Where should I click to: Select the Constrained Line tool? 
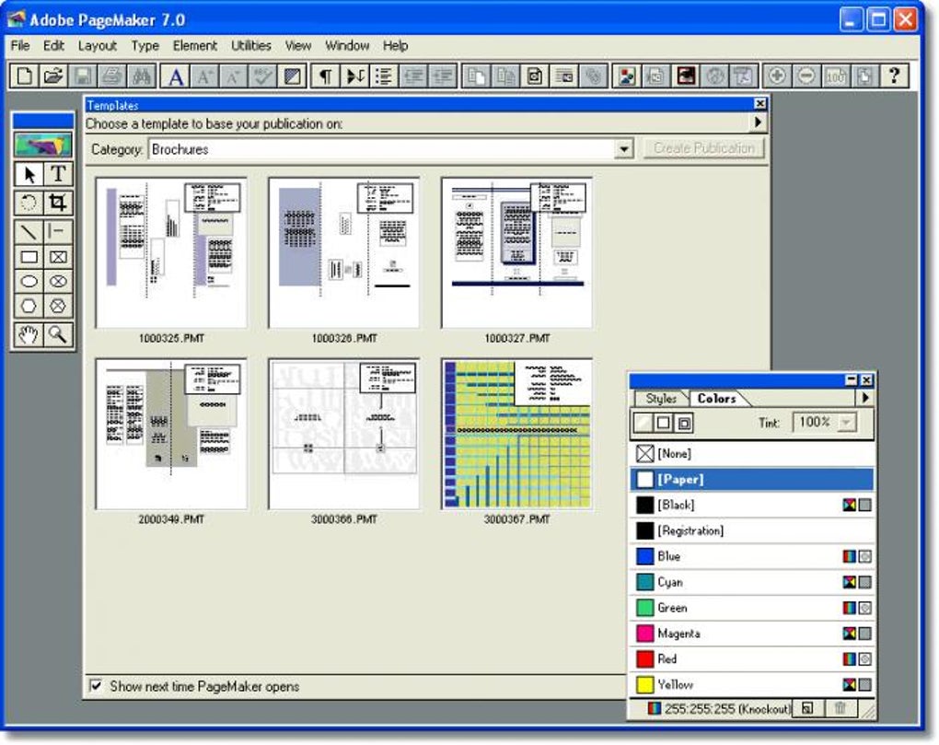57,231
